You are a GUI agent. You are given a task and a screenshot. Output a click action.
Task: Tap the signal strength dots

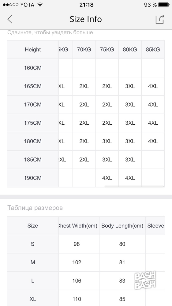(11, 5)
